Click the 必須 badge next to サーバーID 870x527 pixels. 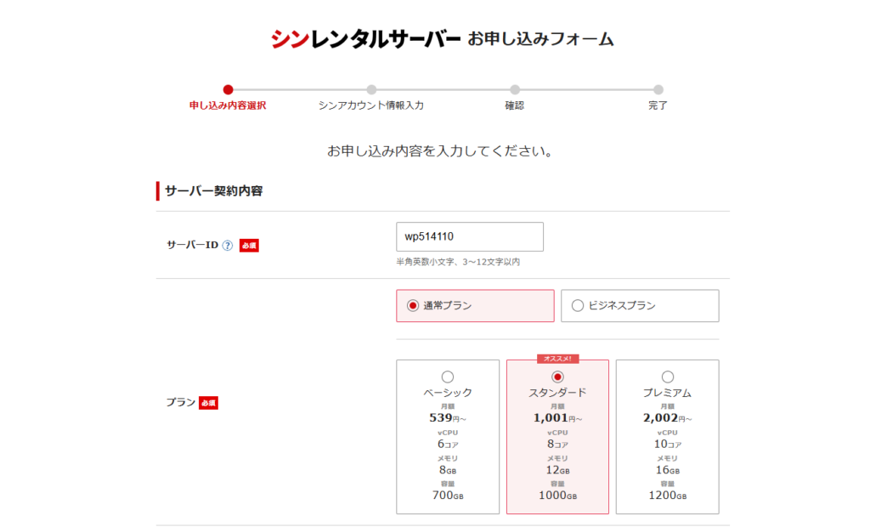point(248,245)
